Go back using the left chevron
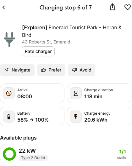The width and height of the screenshot is (132, 166). click(x=4, y=8)
